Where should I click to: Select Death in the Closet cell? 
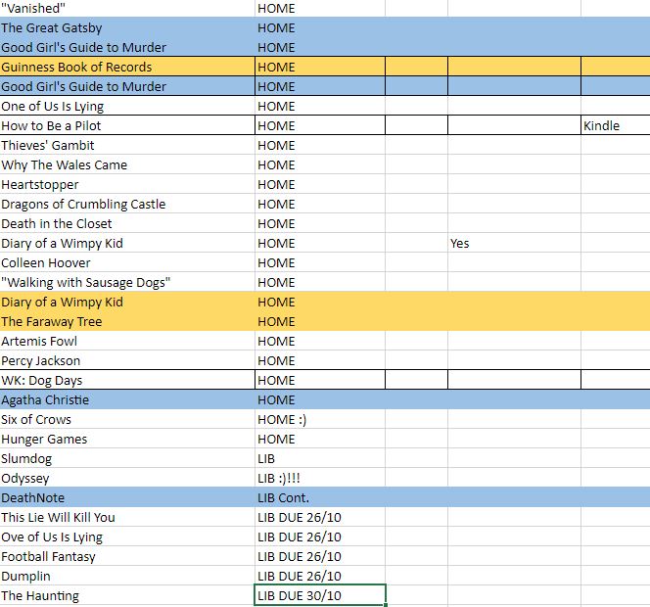click(x=127, y=223)
